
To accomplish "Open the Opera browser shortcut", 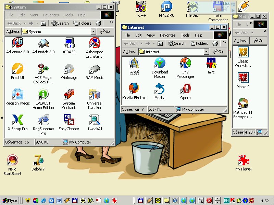I will 185,89.
